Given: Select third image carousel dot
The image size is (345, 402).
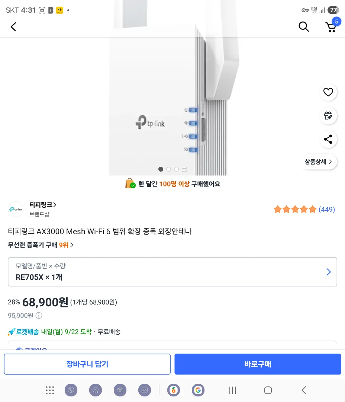Looking at the screenshot, I should (x=176, y=169).
